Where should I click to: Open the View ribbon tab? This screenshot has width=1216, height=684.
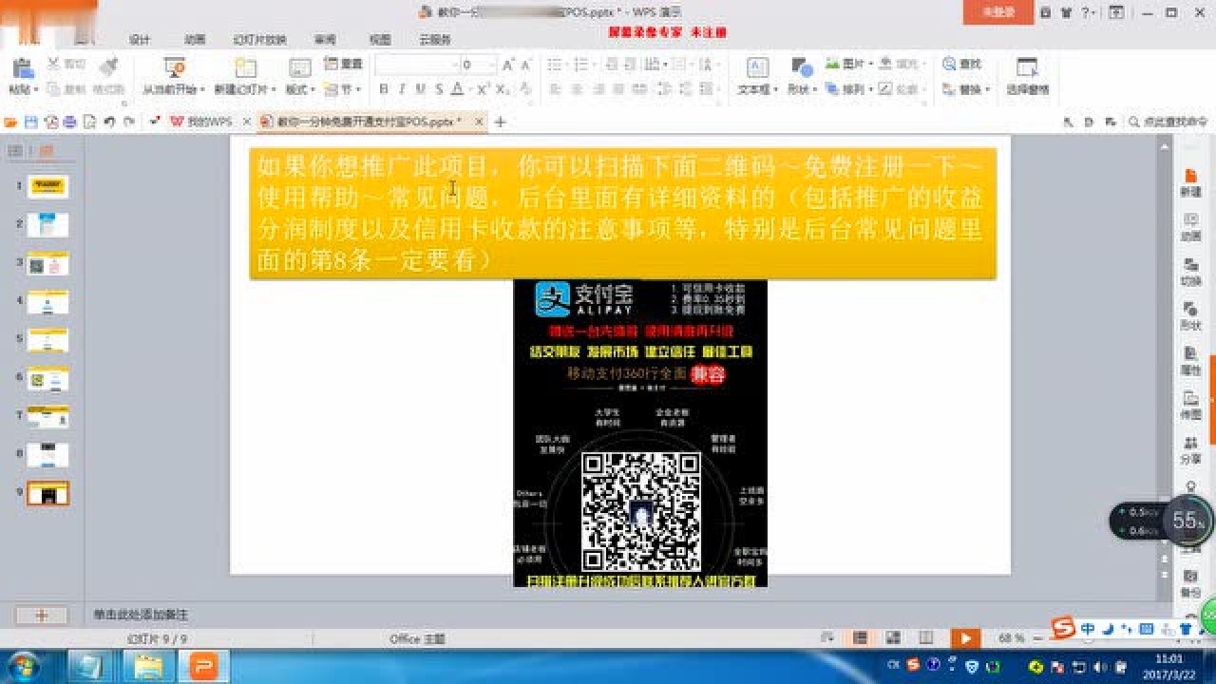coord(380,40)
